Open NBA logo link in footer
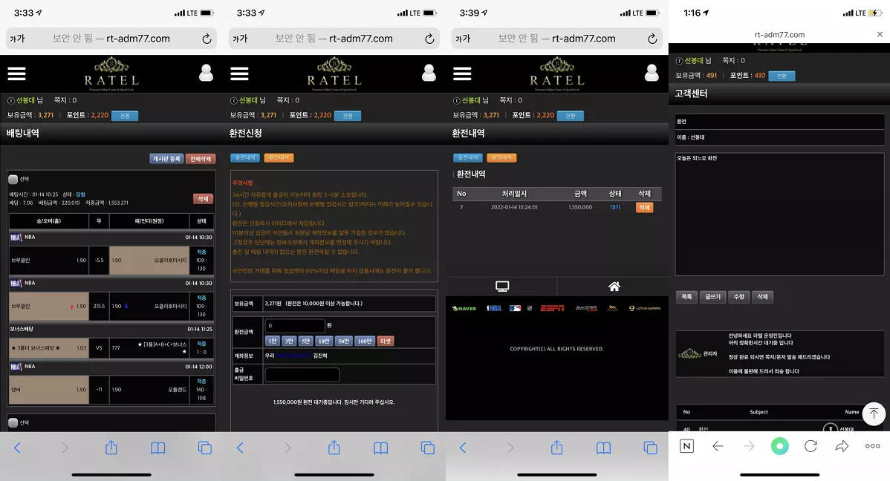The width and height of the screenshot is (890, 481). (494, 309)
